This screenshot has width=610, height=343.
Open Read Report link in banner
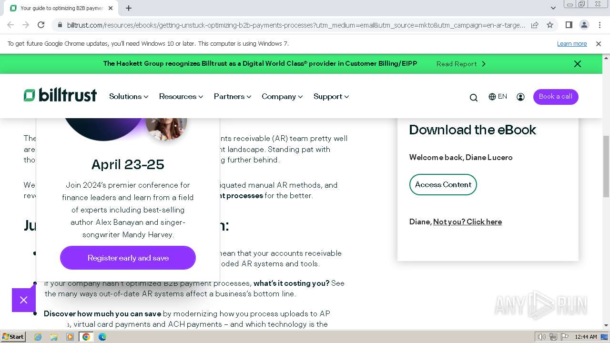point(461,64)
